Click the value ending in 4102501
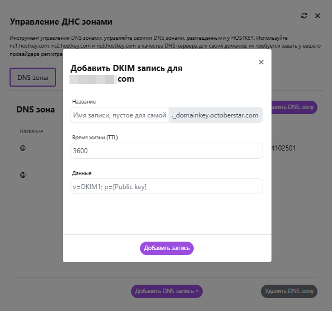Image resolution: width=332 pixels, height=311 pixels. click(284, 148)
